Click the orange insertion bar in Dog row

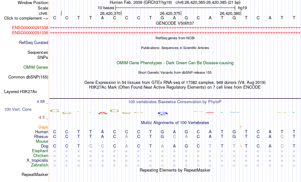(x=241, y=146)
